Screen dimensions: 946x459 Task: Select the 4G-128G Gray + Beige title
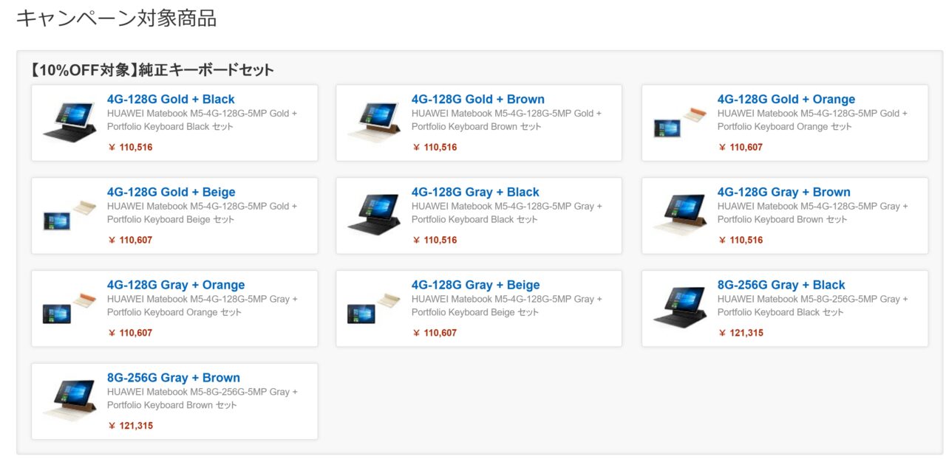point(475,286)
